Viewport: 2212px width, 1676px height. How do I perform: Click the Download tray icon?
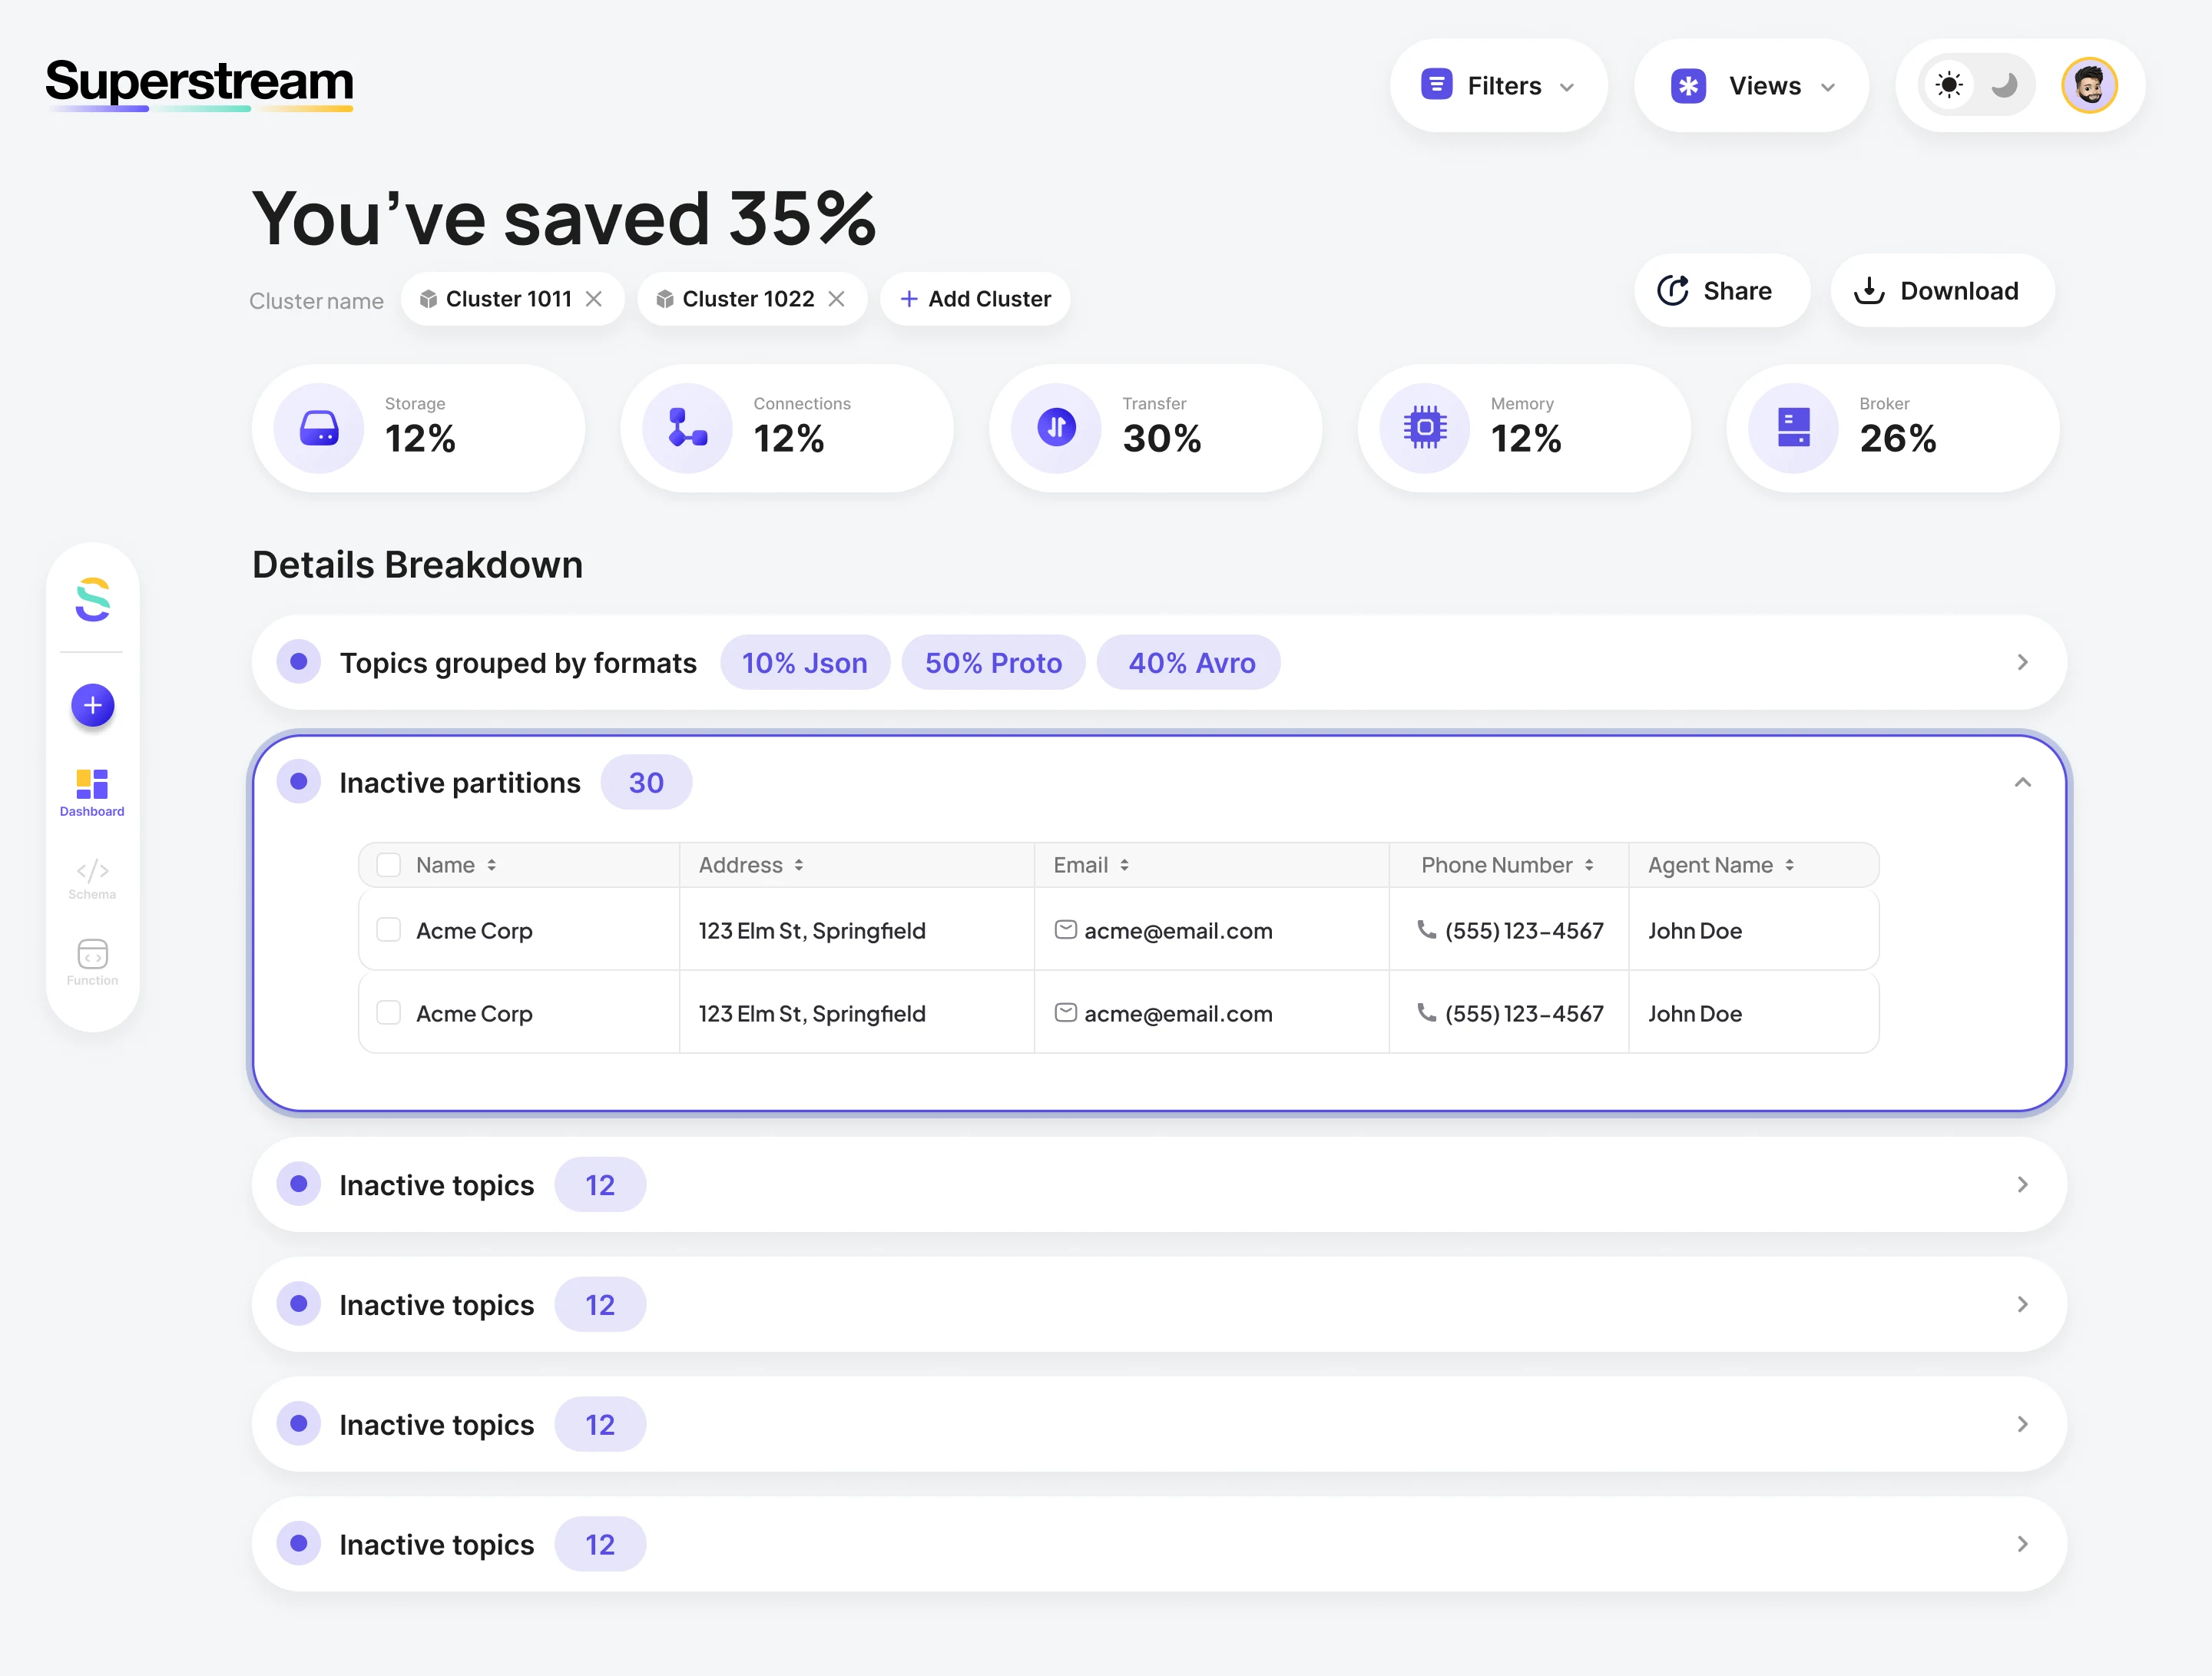point(1869,291)
